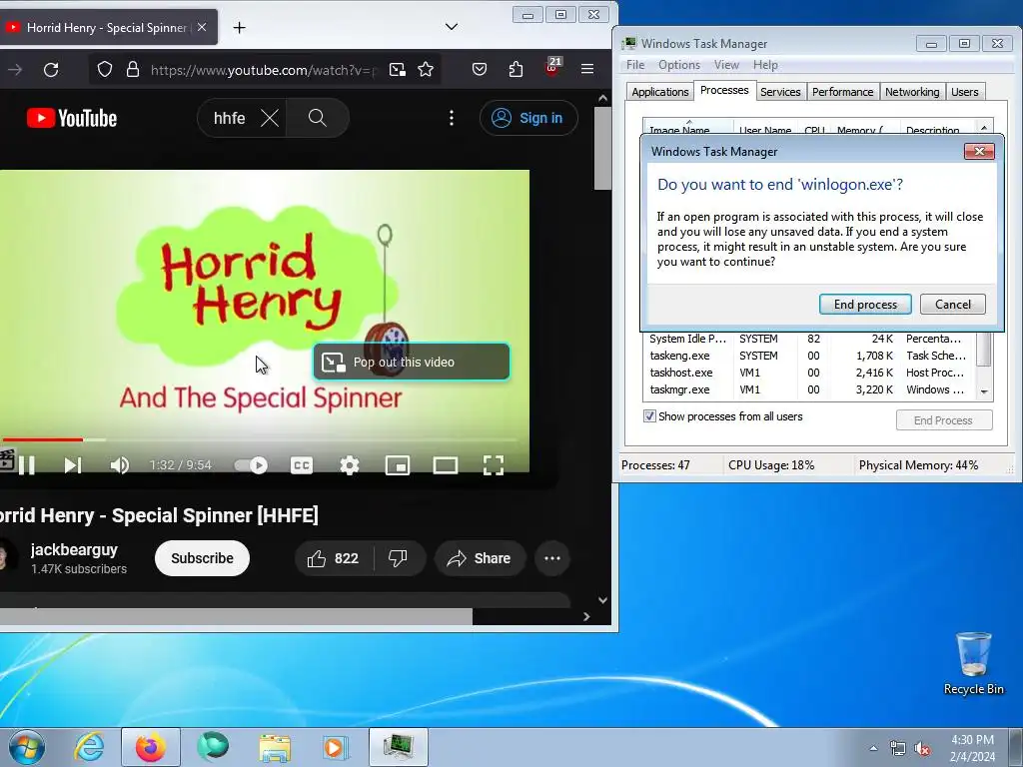Click the YouTube search magnifier button
1023x767 pixels.
(317, 118)
